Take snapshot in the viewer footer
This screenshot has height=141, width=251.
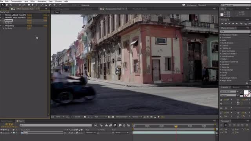coord(85,117)
